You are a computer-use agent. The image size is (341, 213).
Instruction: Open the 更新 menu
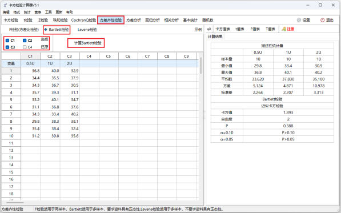pyautogui.click(x=59, y=12)
